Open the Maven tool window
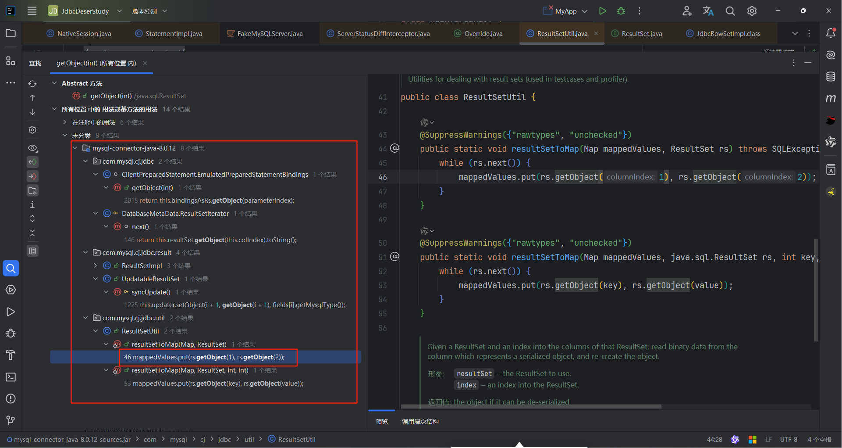This screenshot has width=842, height=448. click(x=831, y=98)
